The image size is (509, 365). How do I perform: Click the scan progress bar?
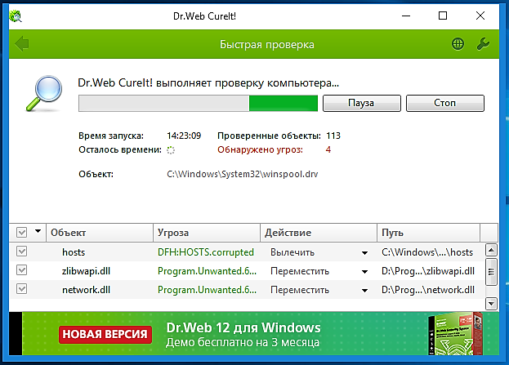click(198, 103)
